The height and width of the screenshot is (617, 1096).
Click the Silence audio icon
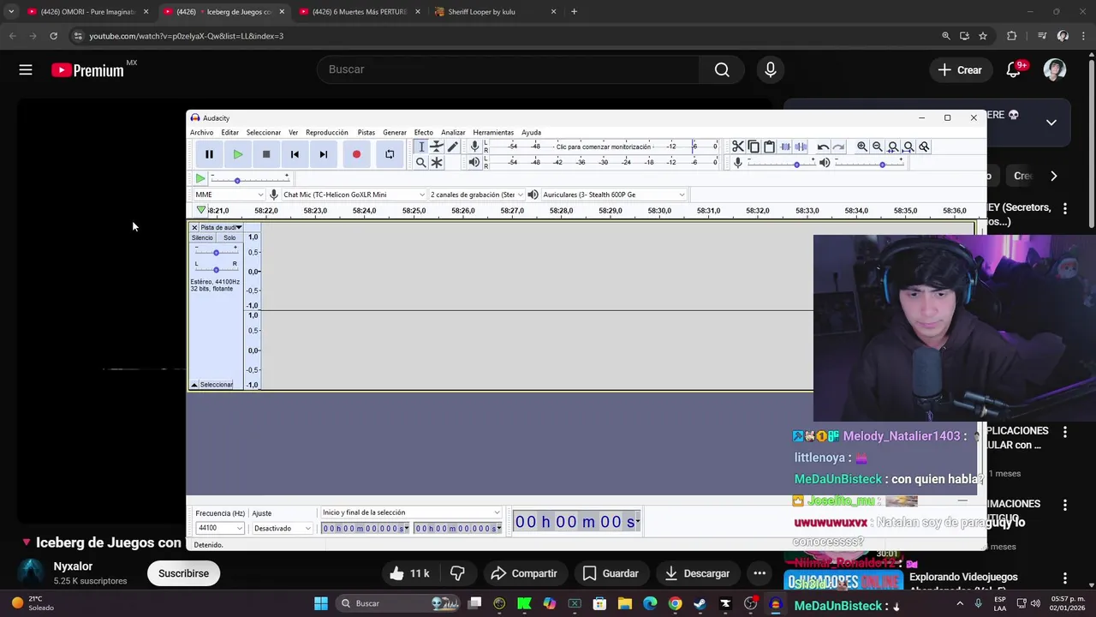point(801,147)
